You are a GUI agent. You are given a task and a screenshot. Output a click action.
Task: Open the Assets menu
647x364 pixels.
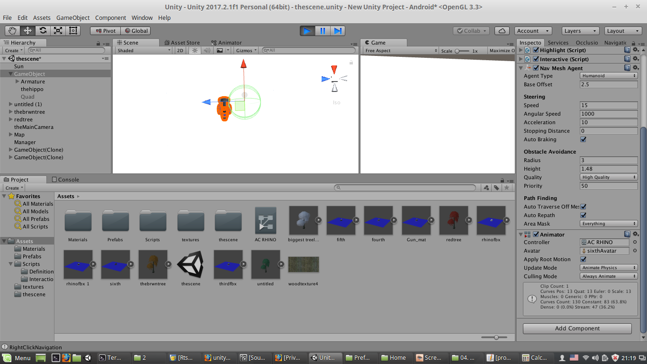42,18
